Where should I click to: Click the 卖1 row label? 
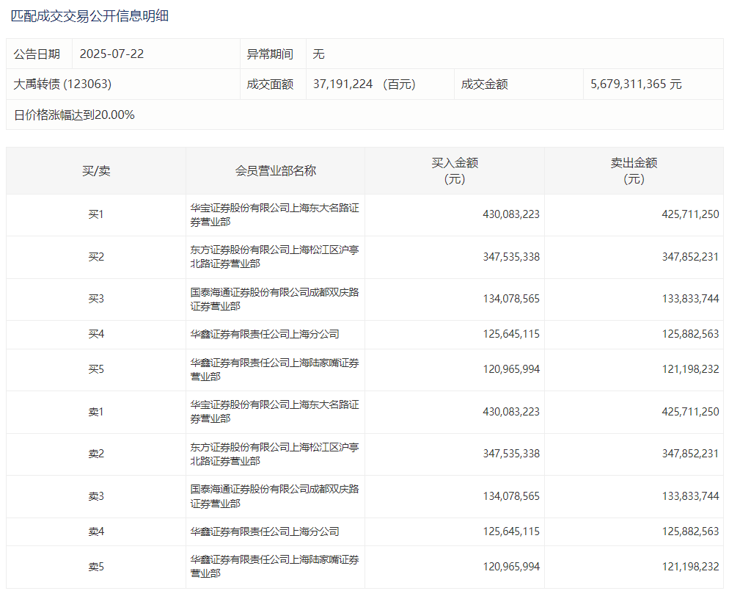(96, 412)
